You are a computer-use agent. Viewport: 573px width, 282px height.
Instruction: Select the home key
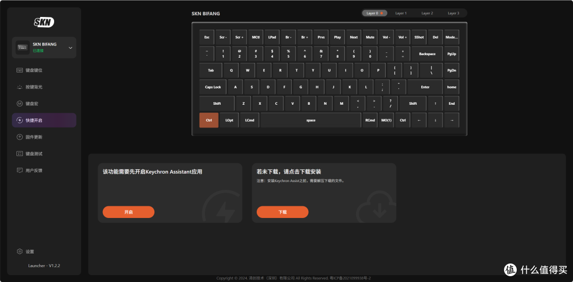pyautogui.click(x=452, y=87)
